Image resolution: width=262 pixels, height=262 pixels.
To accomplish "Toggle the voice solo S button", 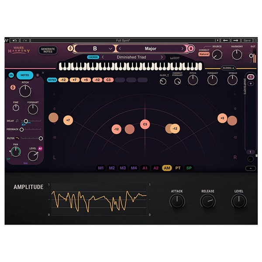I will point(38,75).
